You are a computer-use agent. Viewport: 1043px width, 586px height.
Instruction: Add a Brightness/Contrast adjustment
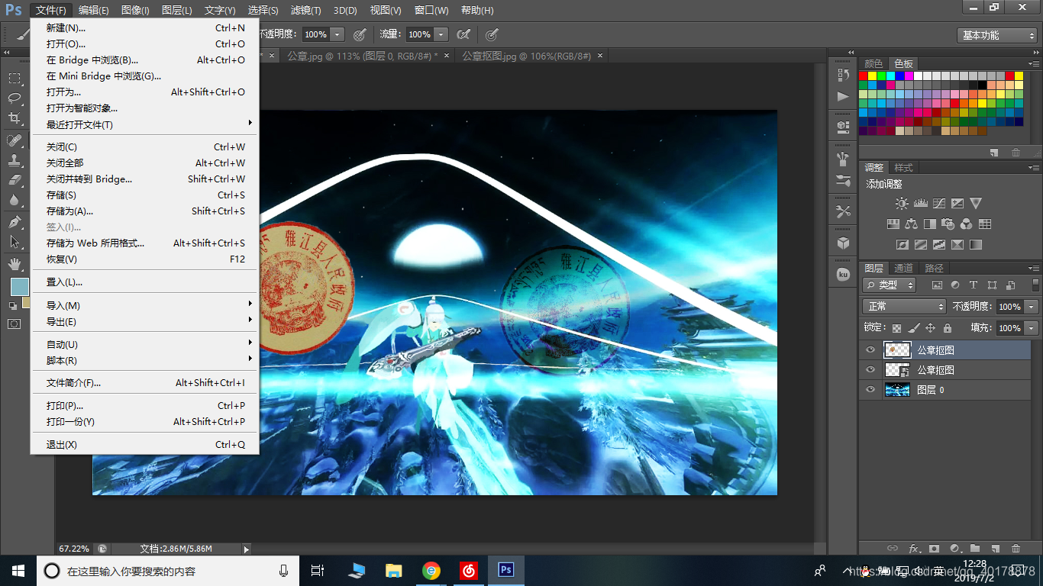[902, 204]
